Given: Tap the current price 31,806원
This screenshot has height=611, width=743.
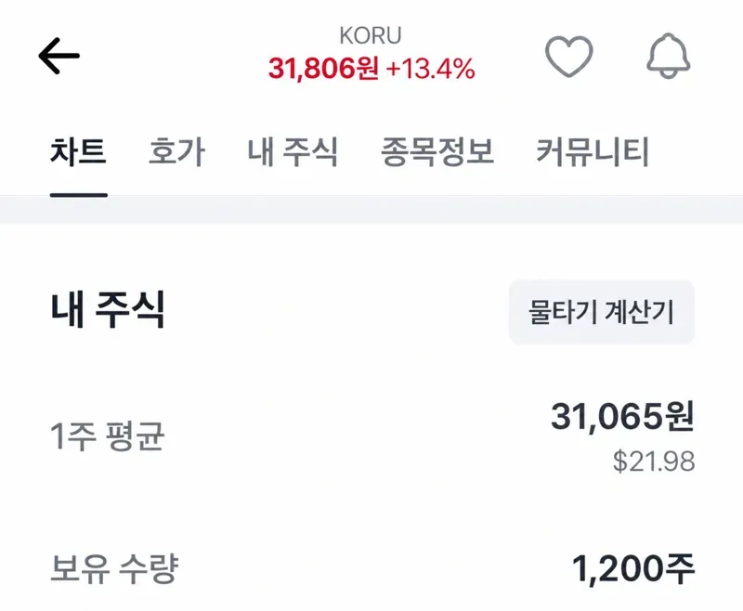Looking at the screenshot, I should [x=323, y=68].
